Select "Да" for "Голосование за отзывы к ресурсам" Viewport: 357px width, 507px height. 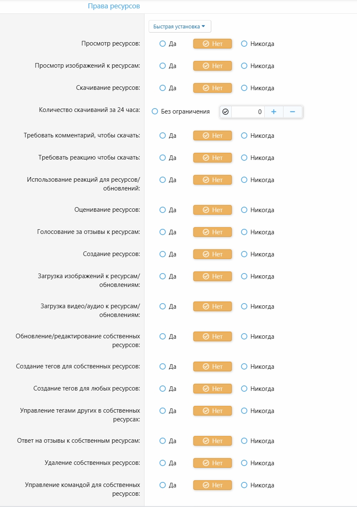pyautogui.click(x=162, y=232)
